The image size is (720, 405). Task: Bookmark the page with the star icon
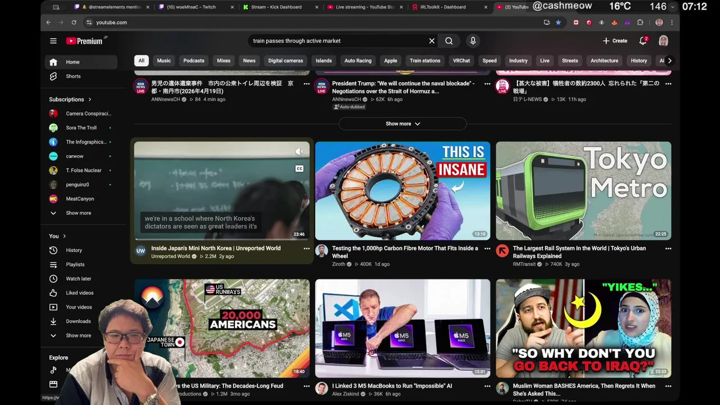(x=558, y=22)
